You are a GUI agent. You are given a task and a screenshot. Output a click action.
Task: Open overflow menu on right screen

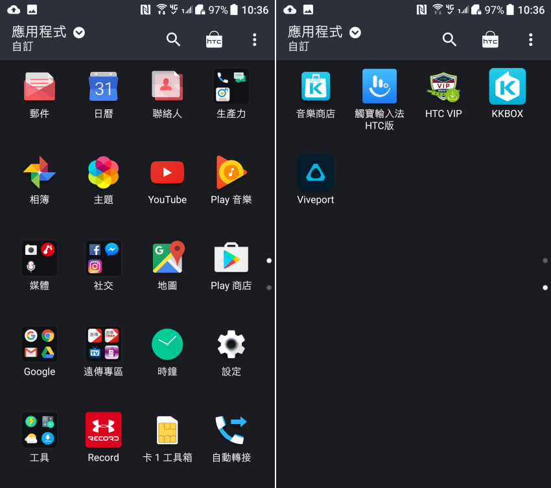531,39
